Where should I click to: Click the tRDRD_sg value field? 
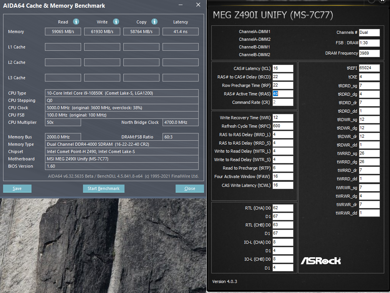(369, 86)
